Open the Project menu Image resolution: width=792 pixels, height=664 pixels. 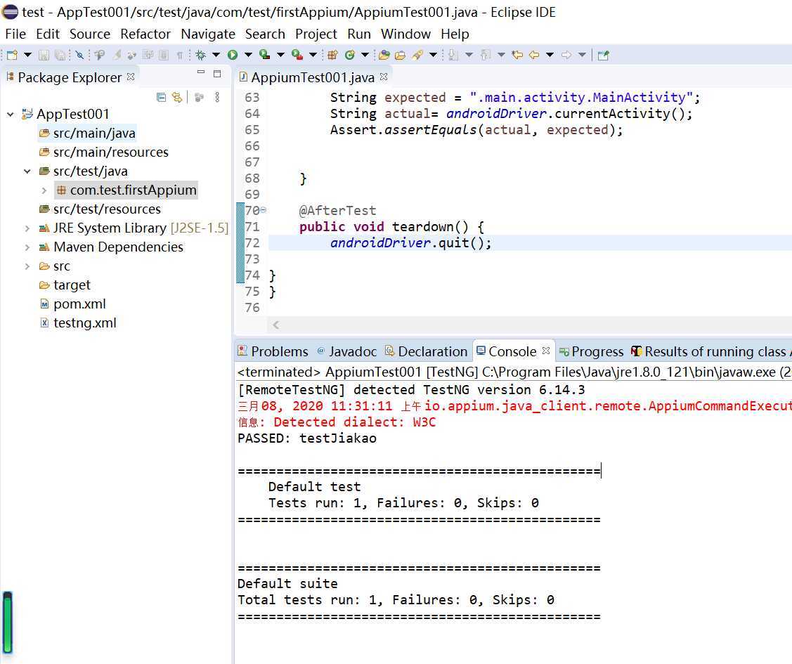[316, 34]
